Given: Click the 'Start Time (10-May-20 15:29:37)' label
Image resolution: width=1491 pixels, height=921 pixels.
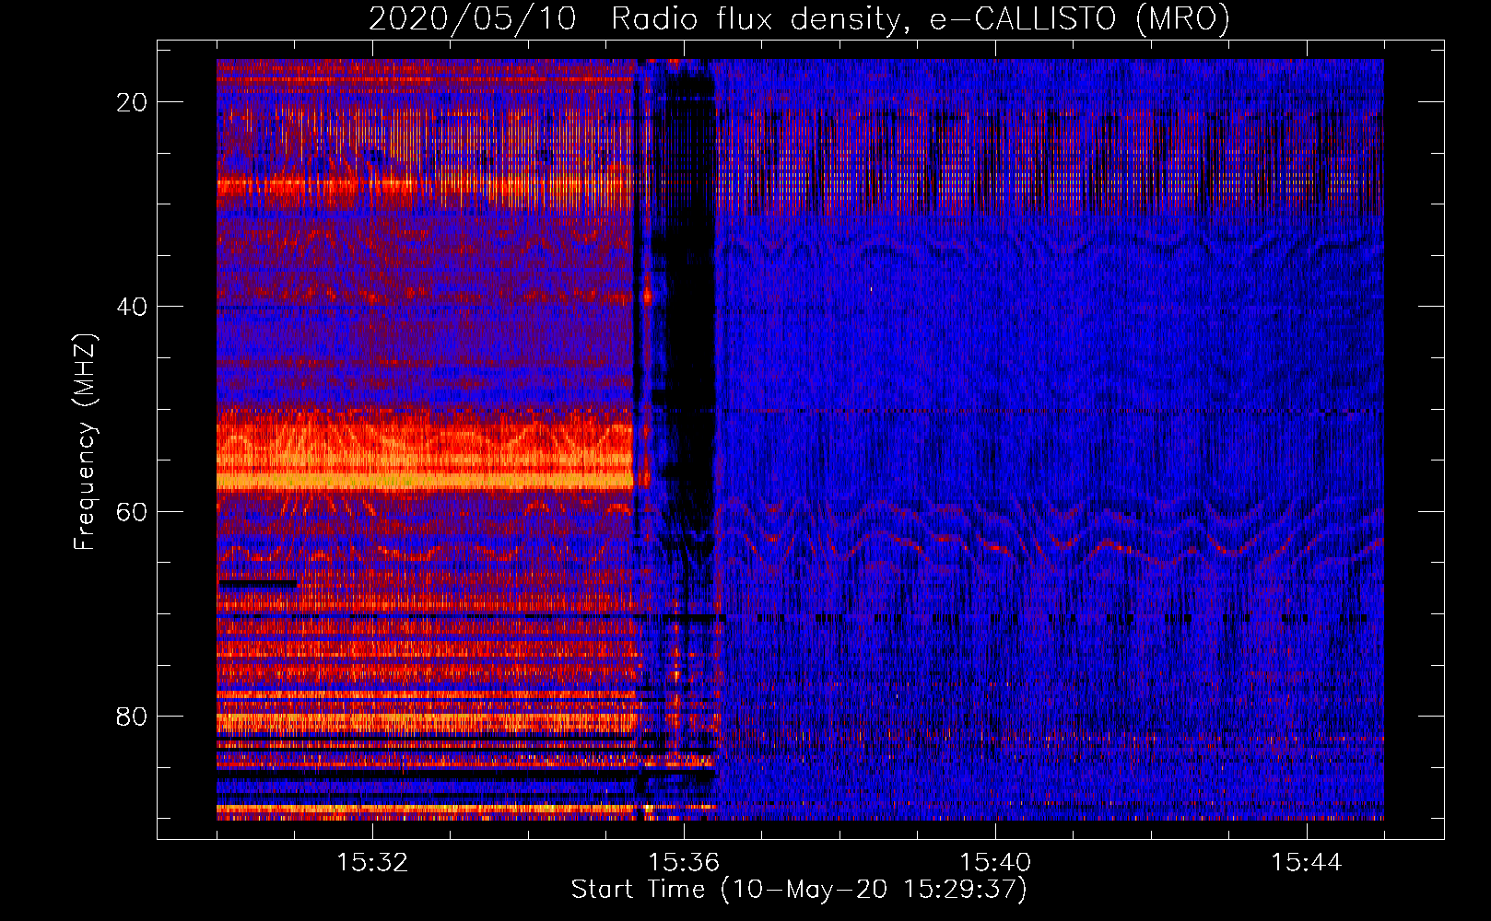Looking at the screenshot, I should [799, 890].
